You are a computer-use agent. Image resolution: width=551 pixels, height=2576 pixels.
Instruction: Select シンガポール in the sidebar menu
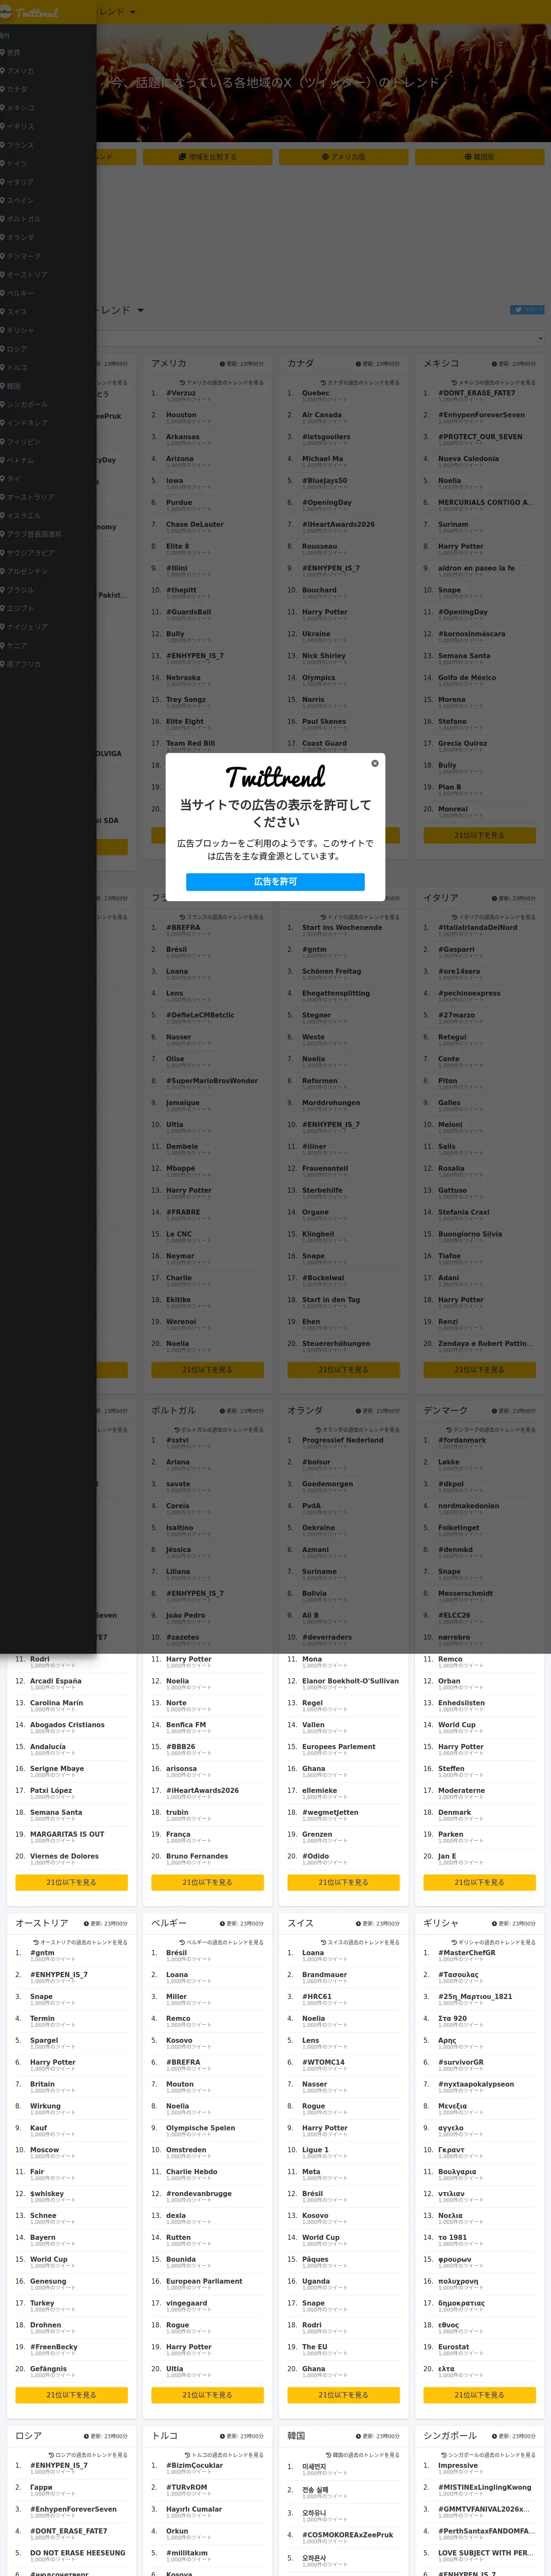click(27, 404)
